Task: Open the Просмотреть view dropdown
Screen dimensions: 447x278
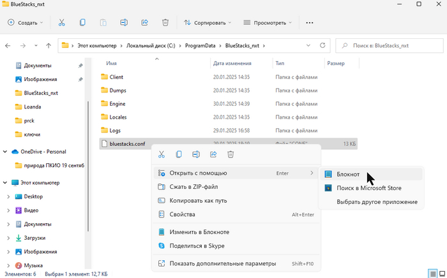Action: pyautogui.click(x=268, y=23)
